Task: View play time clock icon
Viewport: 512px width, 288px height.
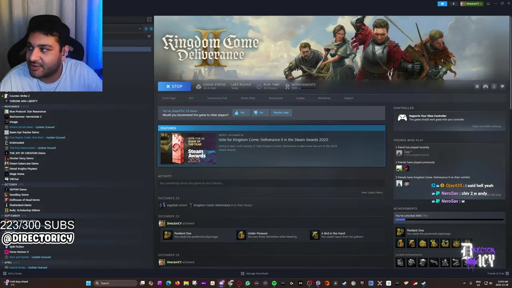Action: (x=259, y=86)
